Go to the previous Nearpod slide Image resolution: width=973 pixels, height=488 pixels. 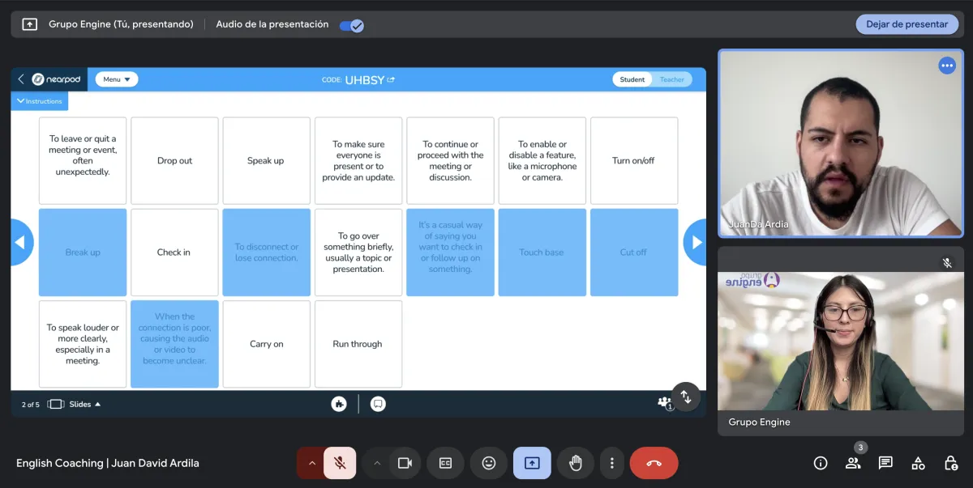click(x=21, y=242)
